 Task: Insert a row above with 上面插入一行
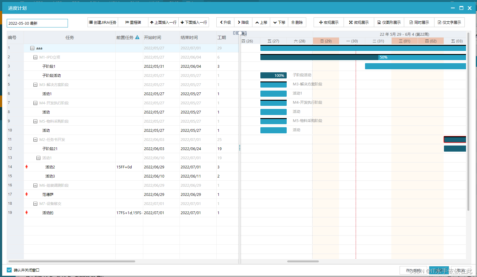(163, 22)
